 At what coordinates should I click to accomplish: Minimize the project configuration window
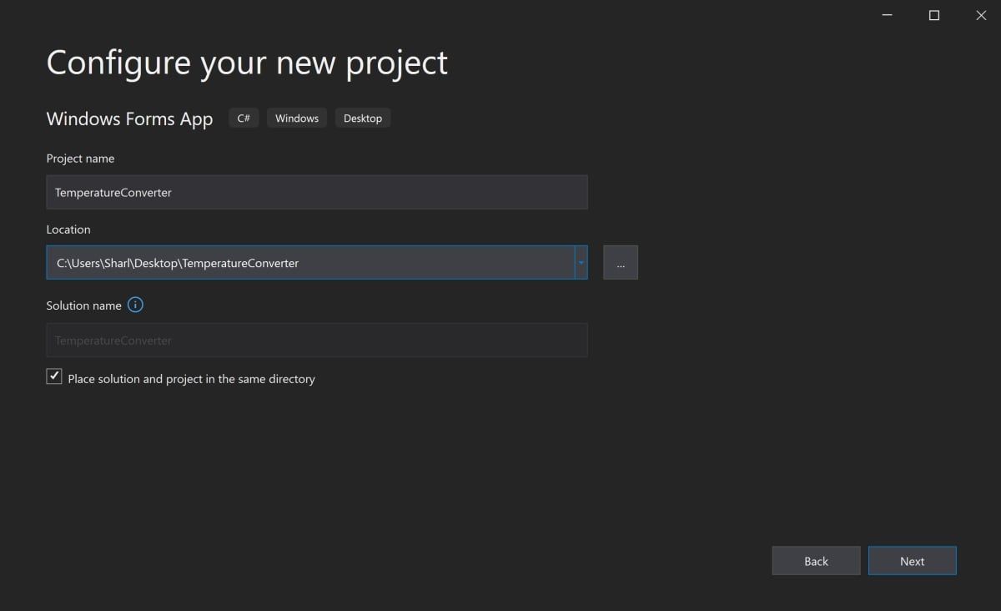pyautogui.click(x=888, y=15)
